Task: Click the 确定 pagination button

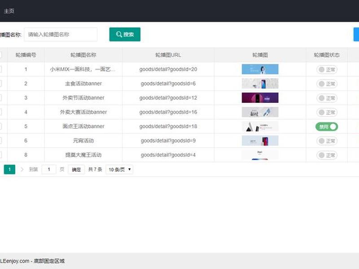Action: tap(76, 169)
